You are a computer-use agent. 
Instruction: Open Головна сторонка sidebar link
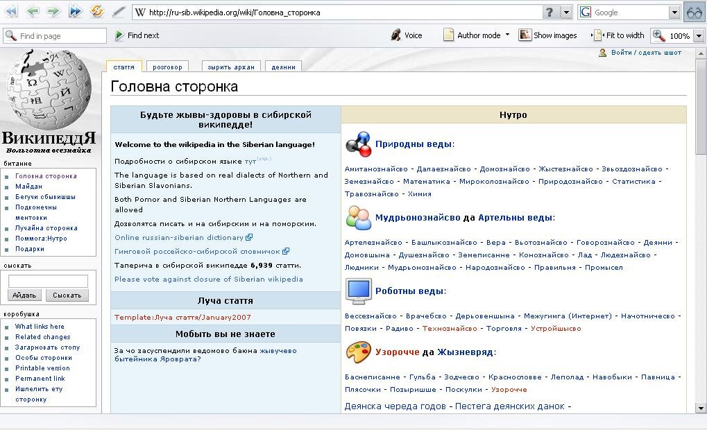(46, 176)
